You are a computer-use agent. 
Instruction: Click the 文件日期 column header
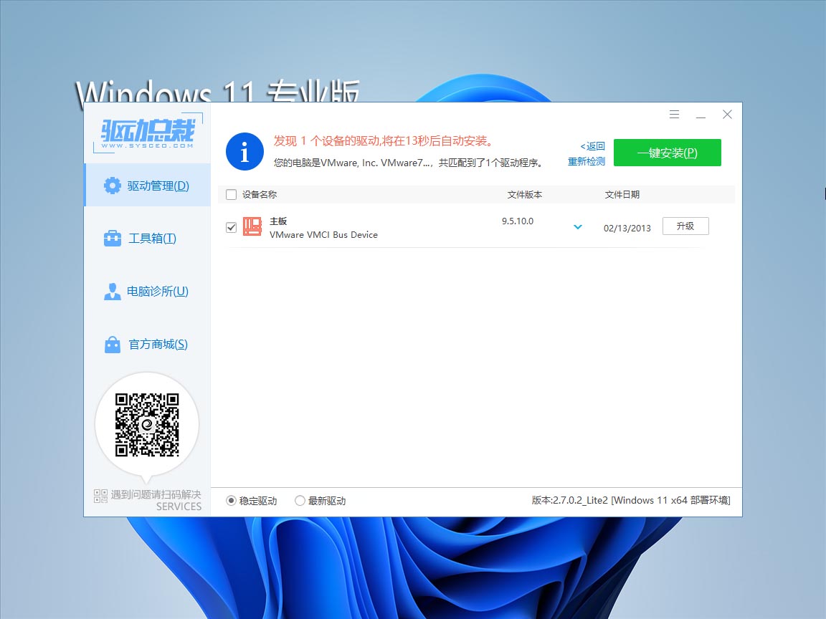coord(622,195)
